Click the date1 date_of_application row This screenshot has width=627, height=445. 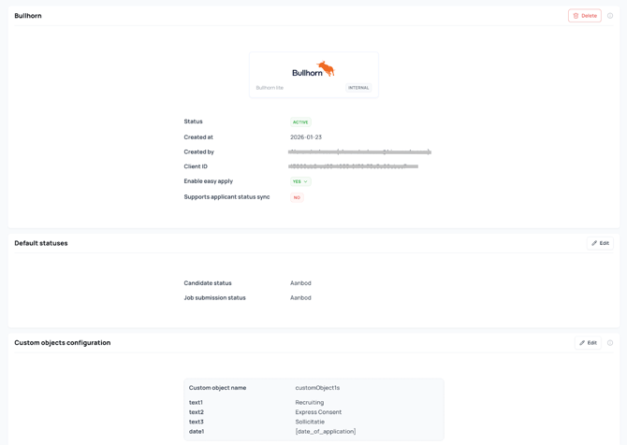pyautogui.click(x=325, y=432)
